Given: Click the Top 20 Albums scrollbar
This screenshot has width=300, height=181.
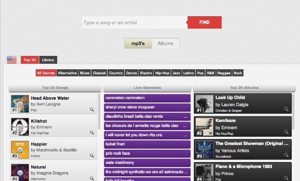Looking at the screenshot, I should tap(294, 112).
